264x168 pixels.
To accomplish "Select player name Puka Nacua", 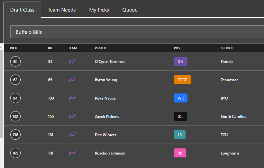I will click(105, 98).
